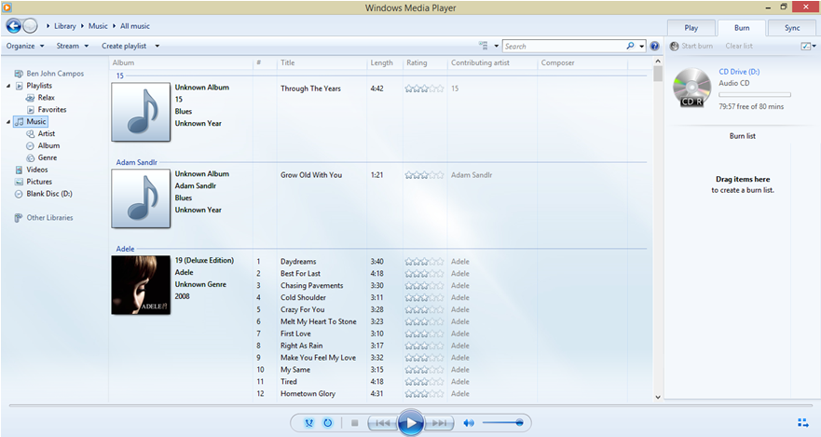This screenshot has height=437, width=821.
Task: Expand the Create playlist dropdown
Action: pyautogui.click(x=130, y=46)
